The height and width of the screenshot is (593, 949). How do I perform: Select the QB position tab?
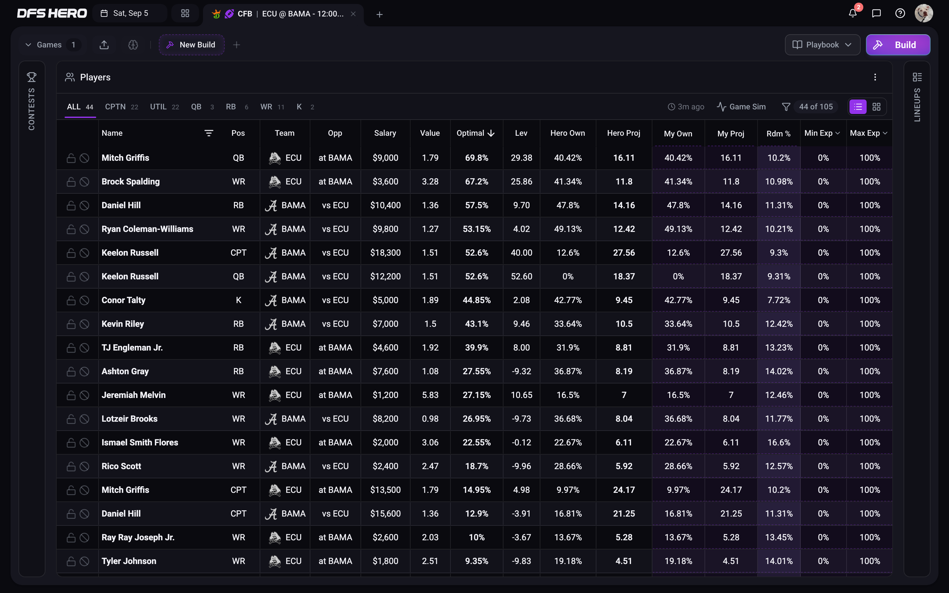pyautogui.click(x=202, y=107)
